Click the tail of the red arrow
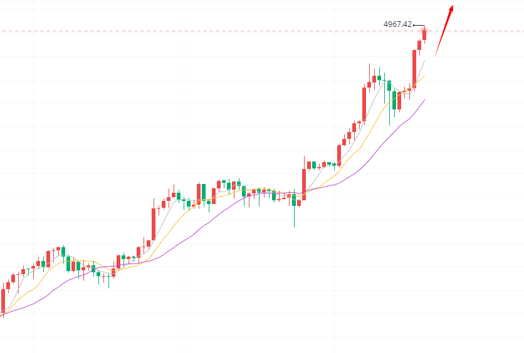 coord(435,57)
